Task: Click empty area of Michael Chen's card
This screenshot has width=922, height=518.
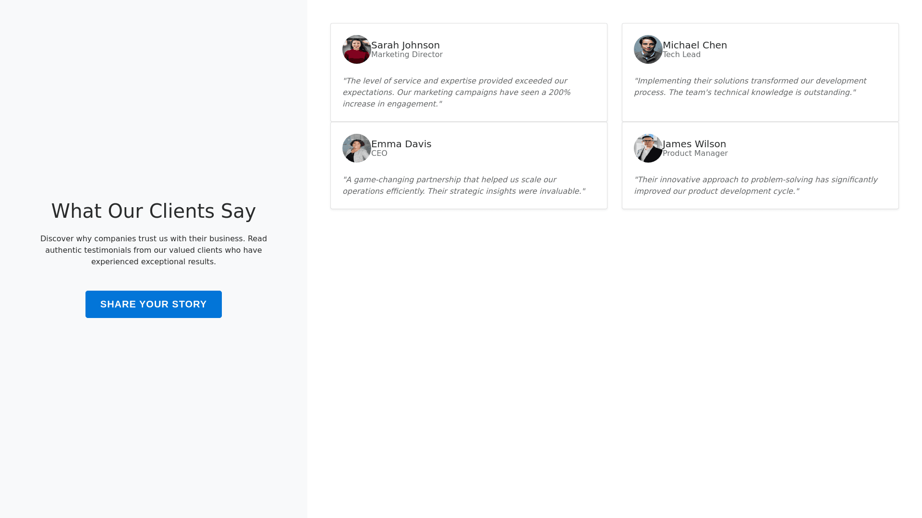Action: [x=816, y=48]
